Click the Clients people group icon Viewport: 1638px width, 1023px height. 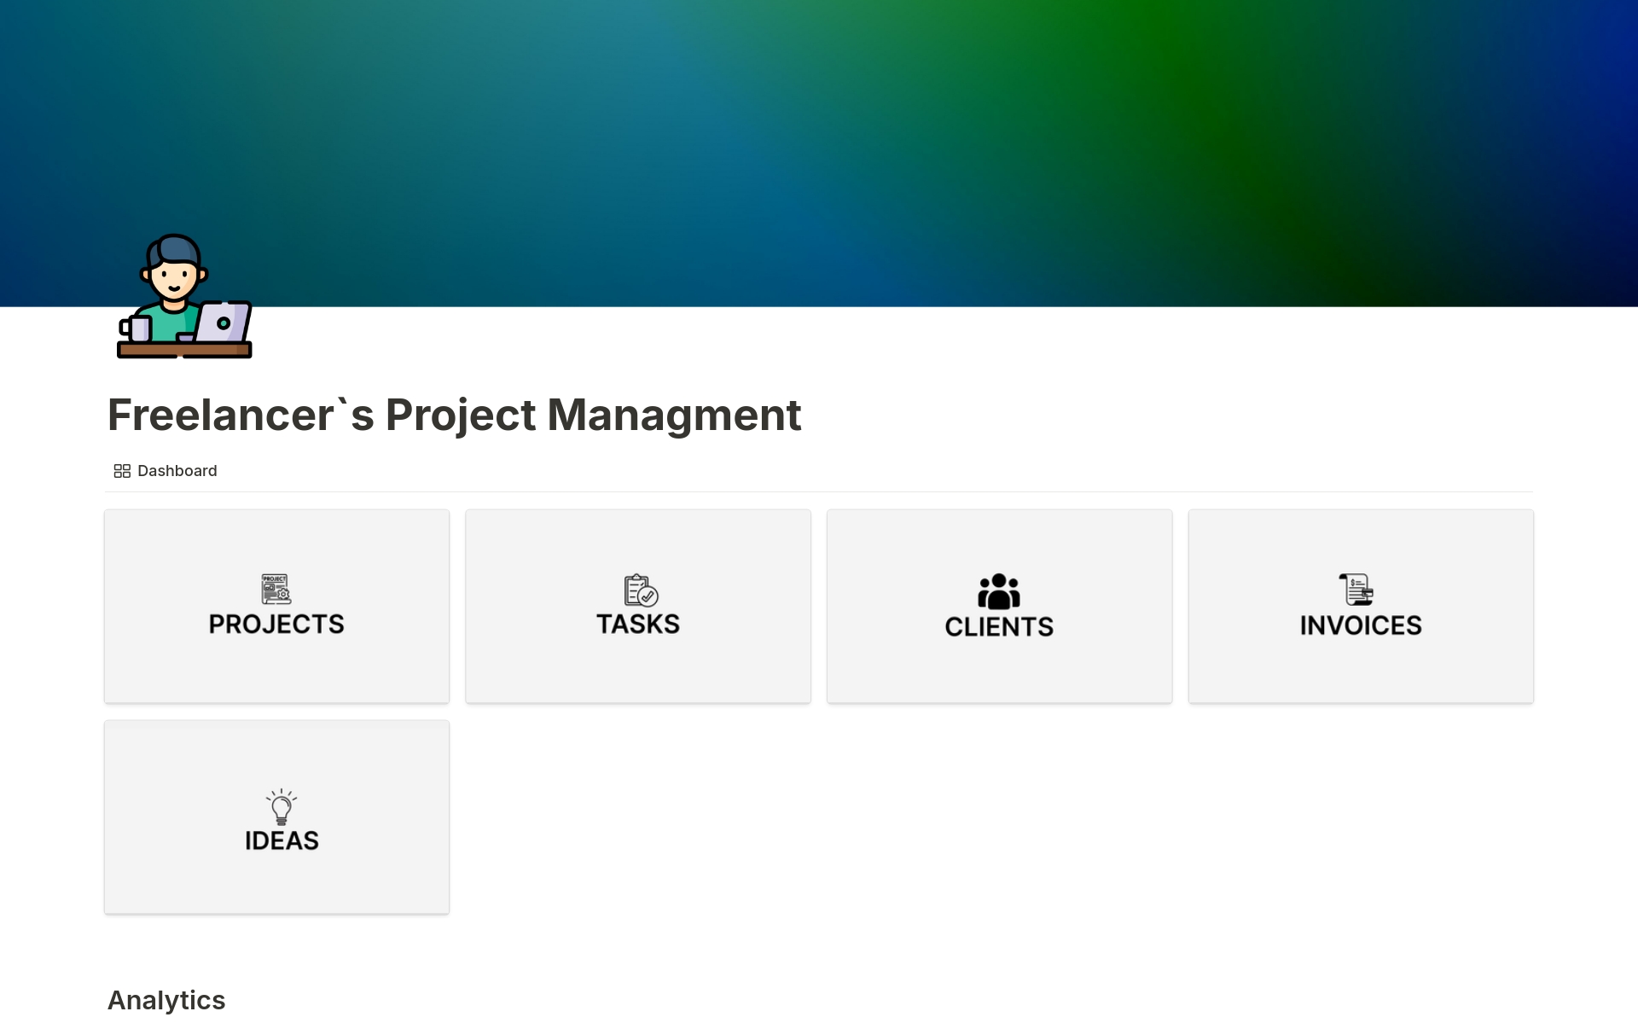pos(999,591)
